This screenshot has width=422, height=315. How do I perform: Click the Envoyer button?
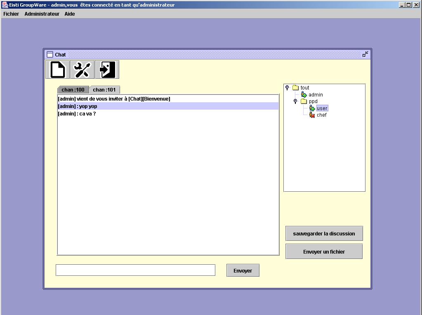click(x=243, y=270)
